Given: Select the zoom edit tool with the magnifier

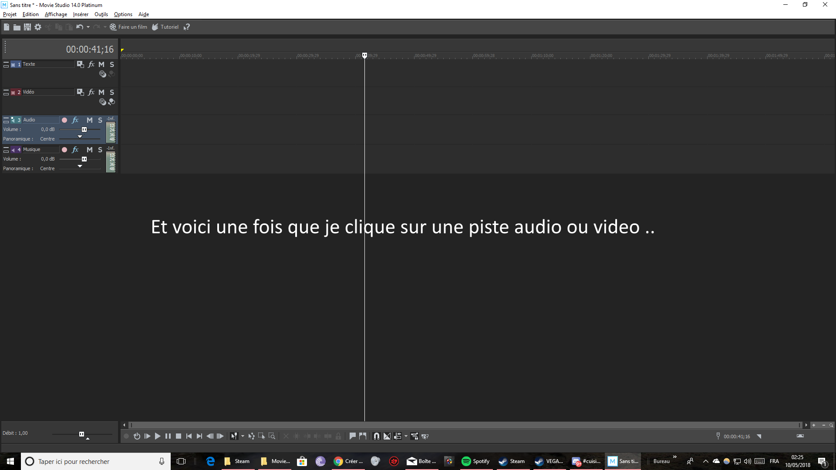Looking at the screenshot, I should pyautogui.click(x=272, y=436).
